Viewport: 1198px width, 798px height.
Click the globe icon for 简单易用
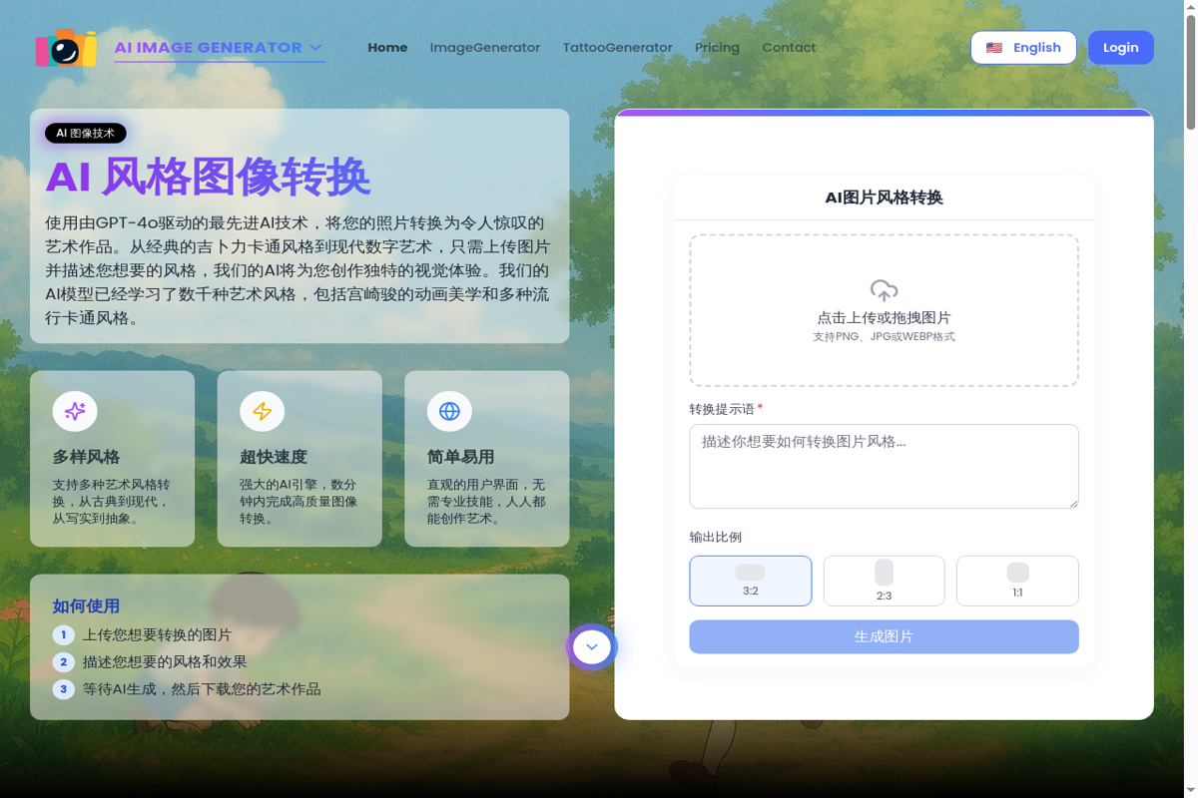pos(449,411)
